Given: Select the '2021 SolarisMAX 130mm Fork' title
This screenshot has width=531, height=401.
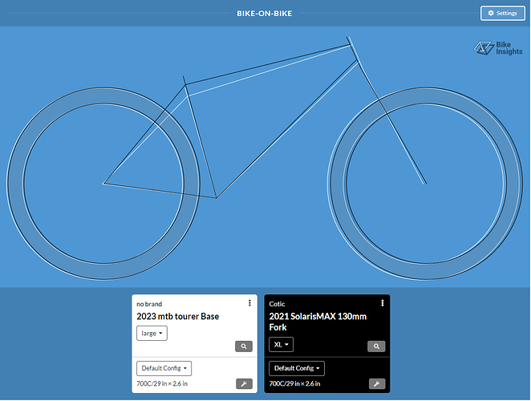Looking at the screenshot, I should [318, 322].
